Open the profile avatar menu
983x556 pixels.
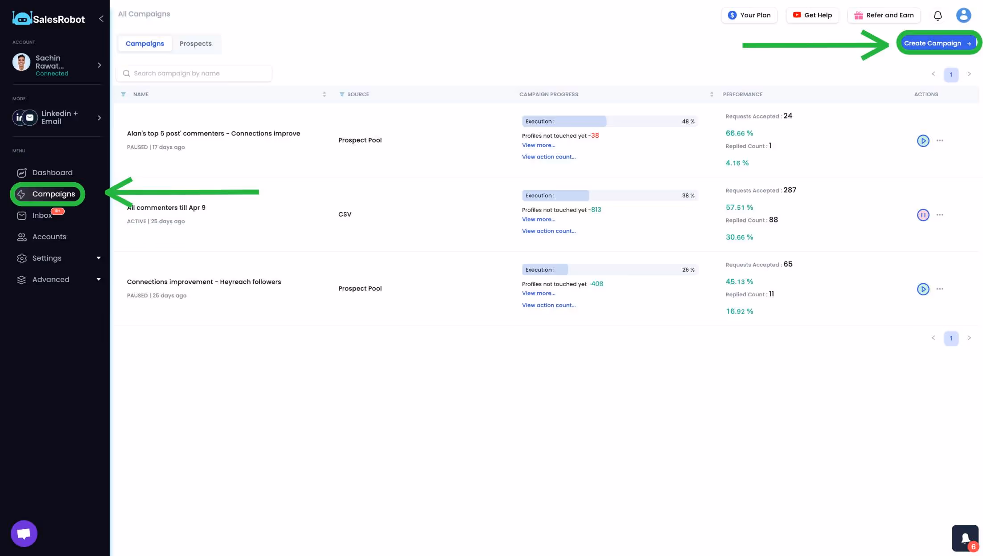(x=963, y=15)
